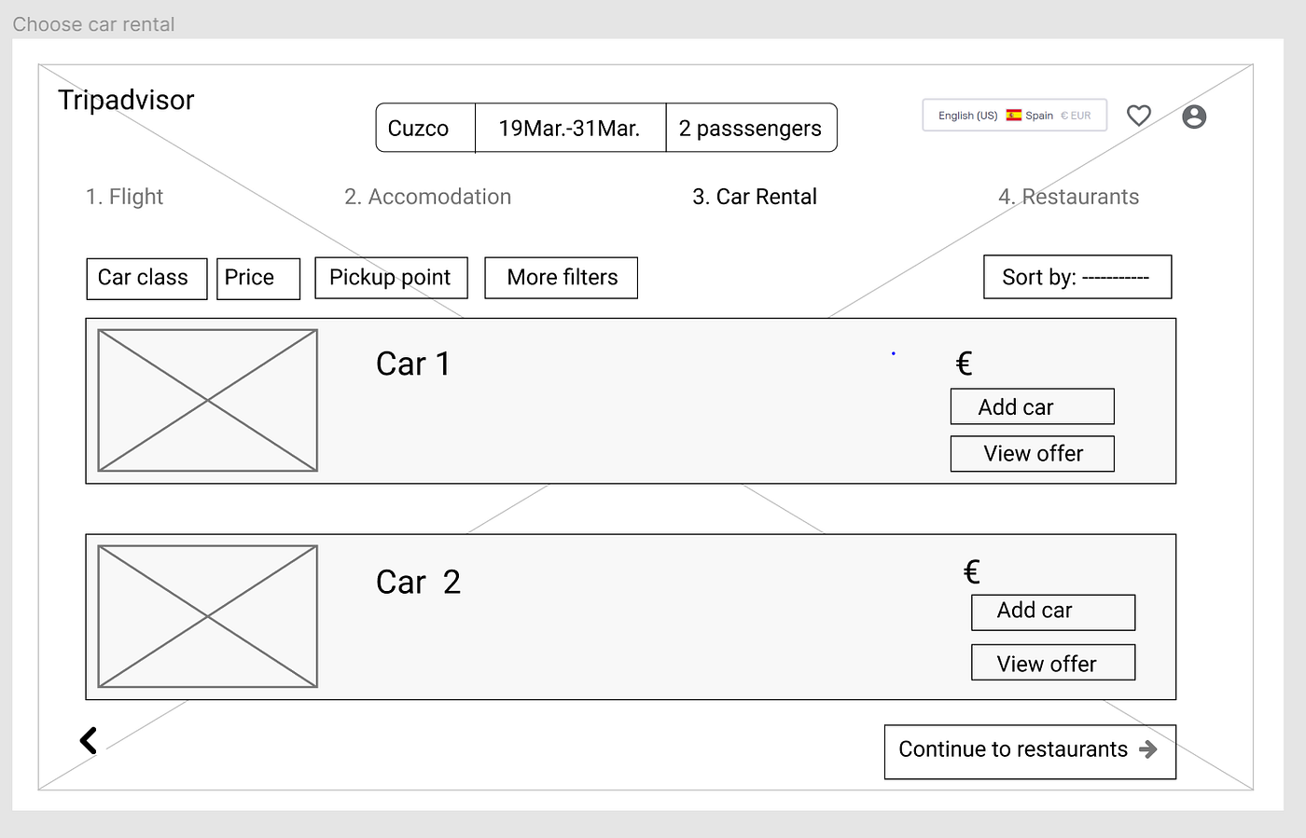Add Car 2 to the trip
Viewport: 1306px width, 838px height.
click(x=1052, y=611)
